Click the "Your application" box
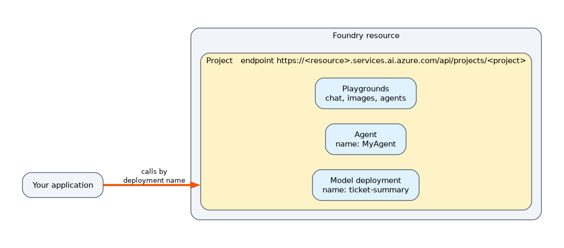 pyautogui.click(x=63, y=185)
